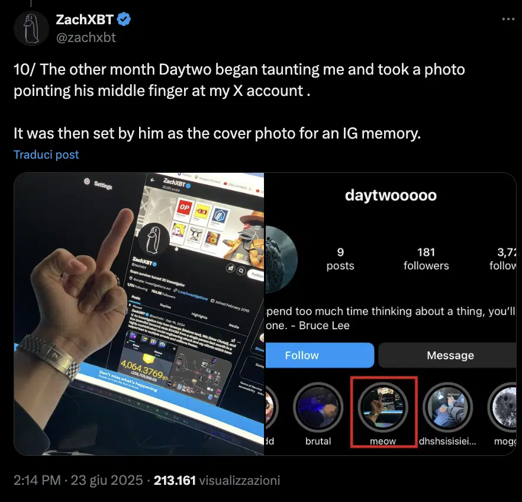The width and height of the screenshot is (522, 502).
Task: Click the ZachXBT display name
Action: tap(84, 20)
